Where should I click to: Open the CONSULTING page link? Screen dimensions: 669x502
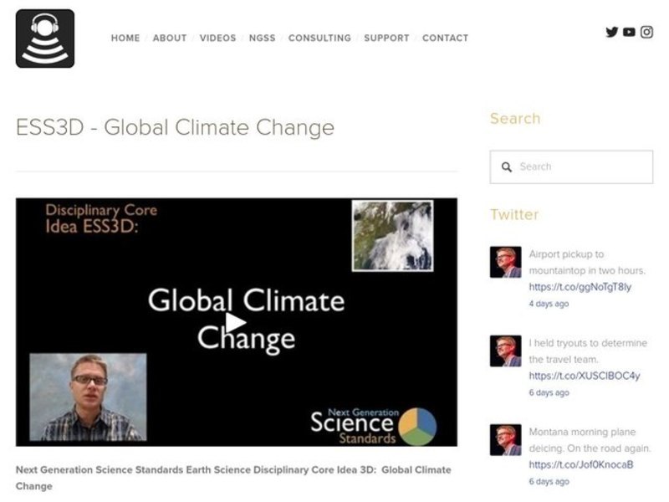pos(319,38)
